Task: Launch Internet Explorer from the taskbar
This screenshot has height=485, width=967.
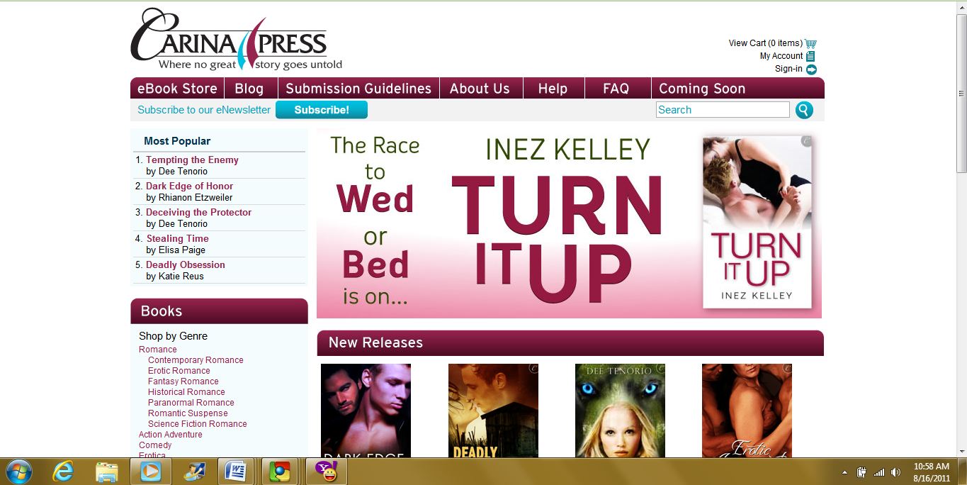Action: [x=63, y=472]
